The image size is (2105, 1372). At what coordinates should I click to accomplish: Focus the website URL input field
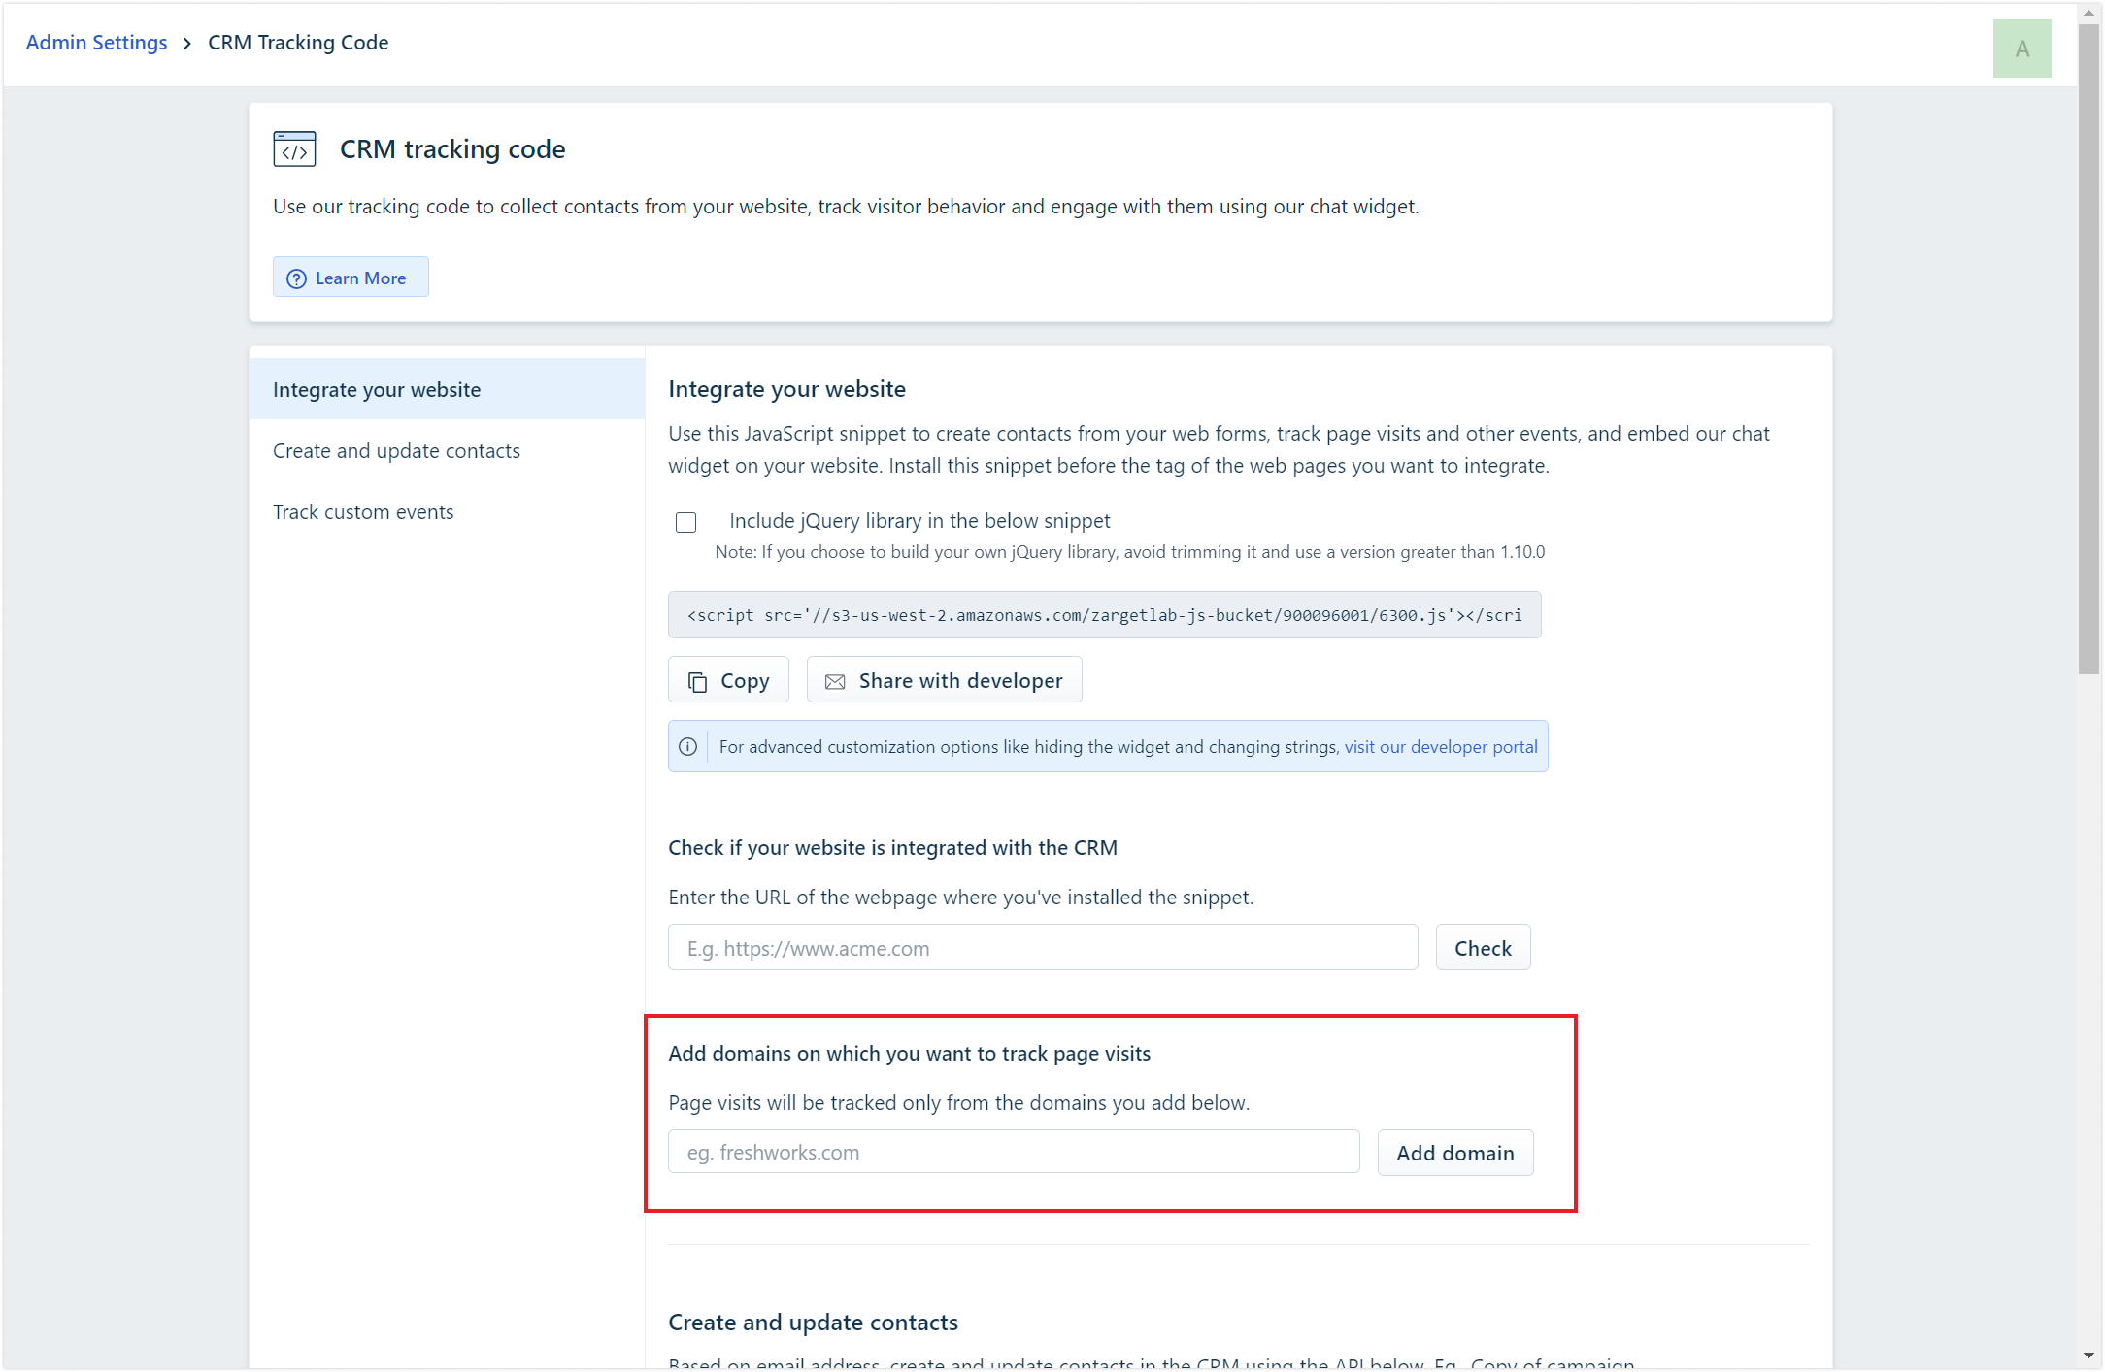[x=1043, y=948]
